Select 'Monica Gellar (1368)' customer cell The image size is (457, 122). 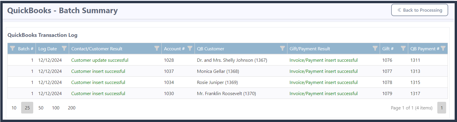[x=218, y=71]
